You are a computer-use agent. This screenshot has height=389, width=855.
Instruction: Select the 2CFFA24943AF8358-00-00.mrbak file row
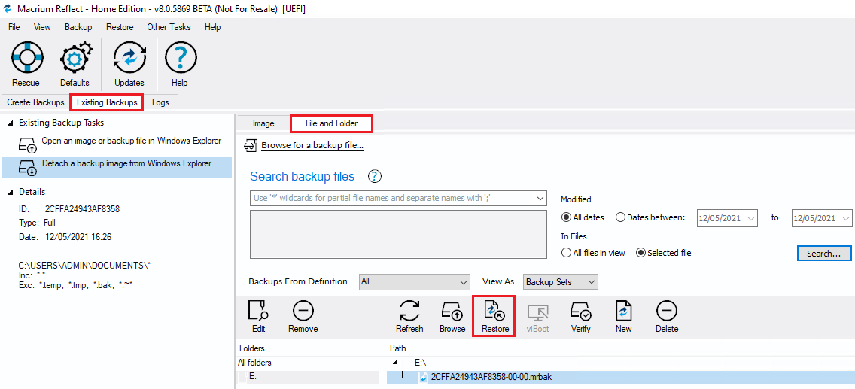tap(620, 377)
